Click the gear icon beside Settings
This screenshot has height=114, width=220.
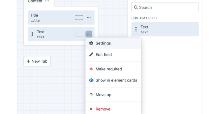(91, 43)
